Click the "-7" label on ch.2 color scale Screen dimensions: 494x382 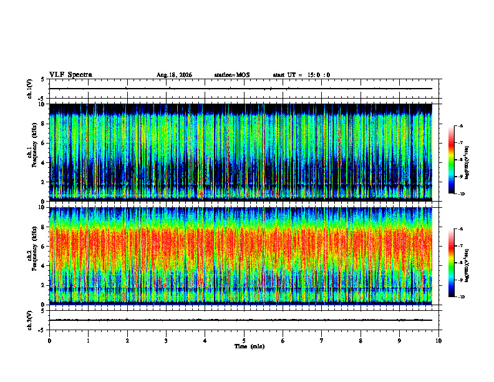[460, 246]
